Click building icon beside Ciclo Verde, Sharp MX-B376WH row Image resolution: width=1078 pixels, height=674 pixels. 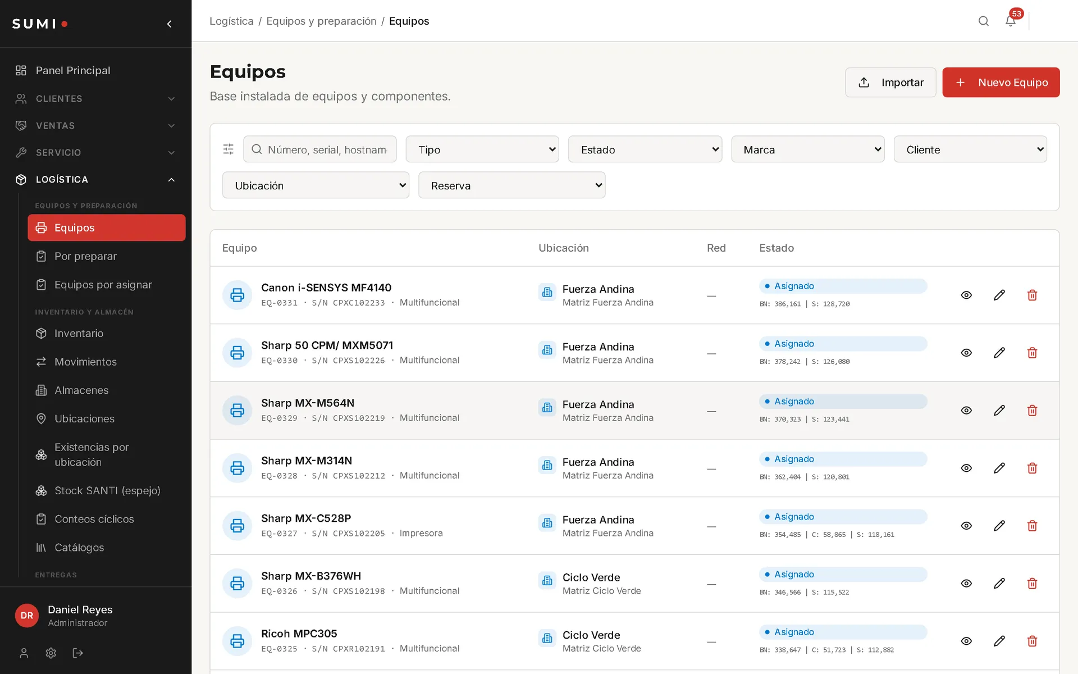pos(547,580)
